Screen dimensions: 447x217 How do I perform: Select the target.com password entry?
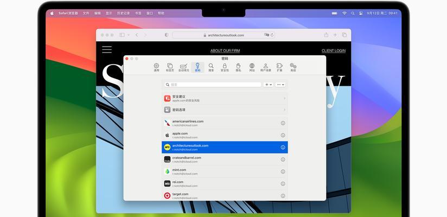pyautogui.click(x=225, y=195)
